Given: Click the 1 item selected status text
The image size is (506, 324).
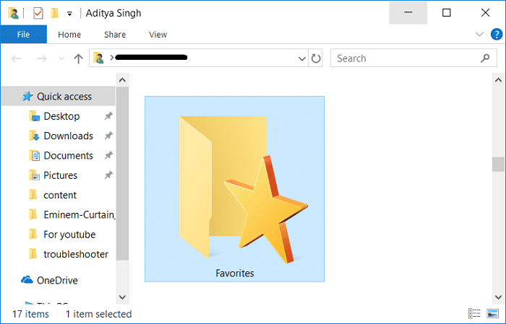Looking at the screenshot, I should [99, 314].
